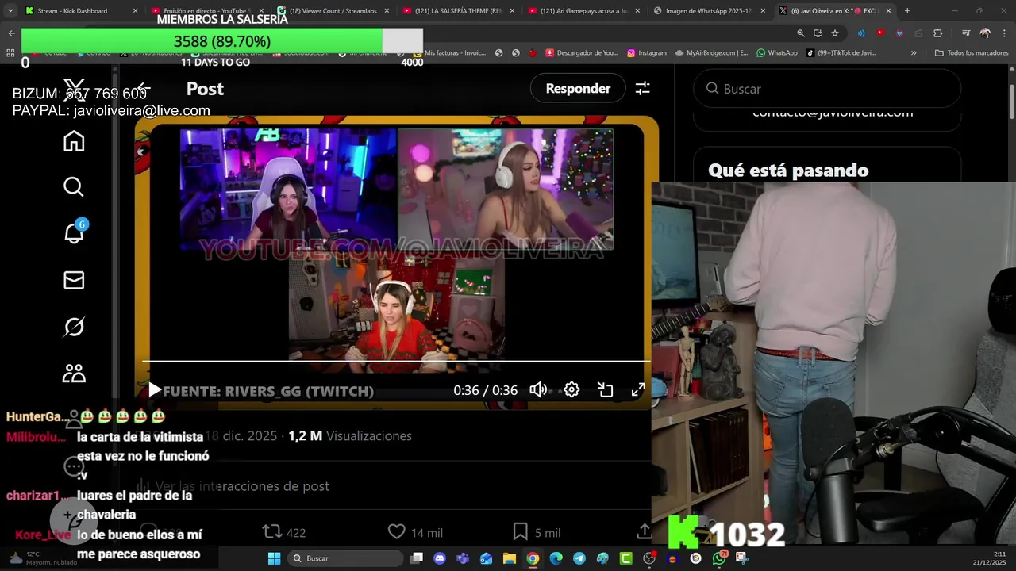Click the repost icon showing 422
This screenshot has width=1016, height=571.
tap(271, 532)
